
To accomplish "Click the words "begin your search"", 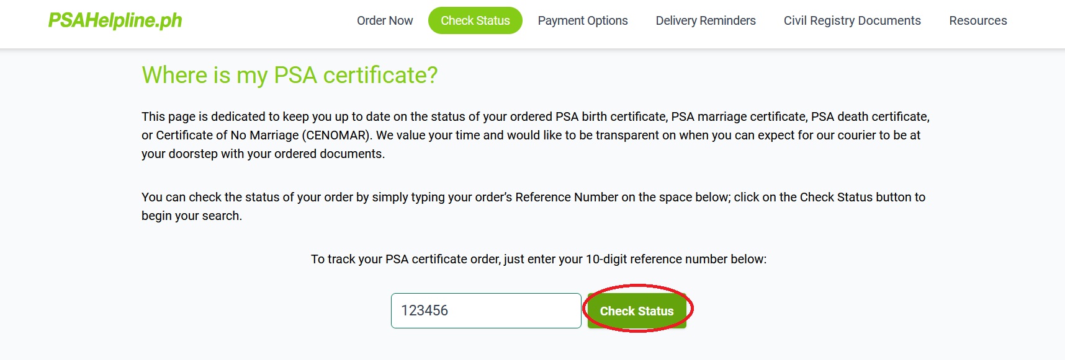I will 191,216.
